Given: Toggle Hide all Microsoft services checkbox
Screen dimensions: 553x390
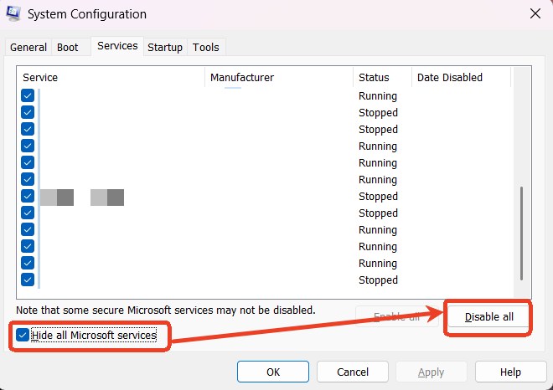Looking at the screenshot, I should [x=23, y=335].
